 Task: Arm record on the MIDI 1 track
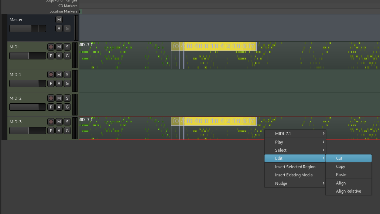coord(51,75)
